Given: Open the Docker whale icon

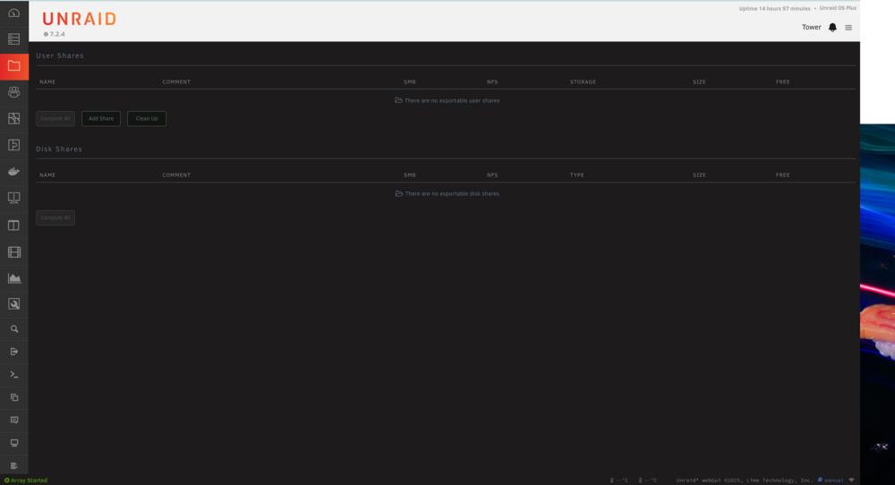Looking at the screenshot, I should point(13,171).
